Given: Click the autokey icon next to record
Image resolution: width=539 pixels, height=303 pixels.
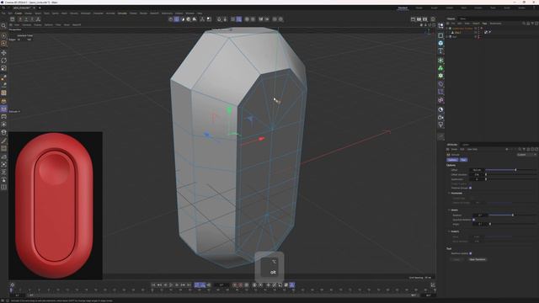Looking at the screenshot, I should [x=241, y=284].
